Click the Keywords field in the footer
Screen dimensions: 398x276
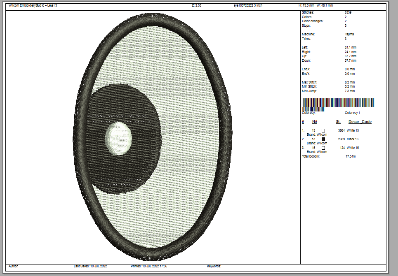[214, 267]
